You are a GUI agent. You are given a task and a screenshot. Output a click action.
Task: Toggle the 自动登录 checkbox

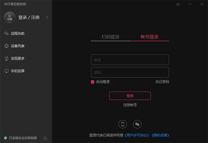[x=93, y=82]
